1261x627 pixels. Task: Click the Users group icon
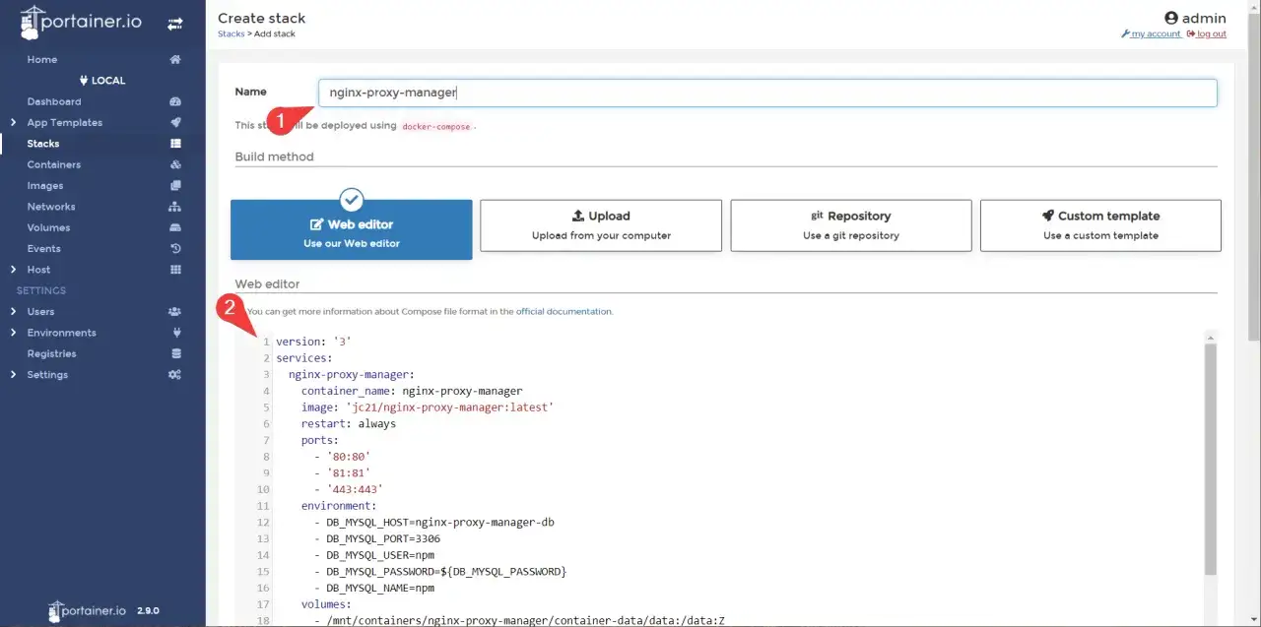pos(175,311)
